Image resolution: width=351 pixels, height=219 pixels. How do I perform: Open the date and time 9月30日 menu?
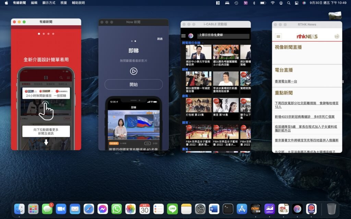(x=328, y=3)
